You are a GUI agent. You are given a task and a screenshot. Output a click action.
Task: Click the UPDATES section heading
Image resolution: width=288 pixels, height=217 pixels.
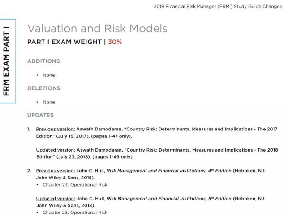click(40, 115)
